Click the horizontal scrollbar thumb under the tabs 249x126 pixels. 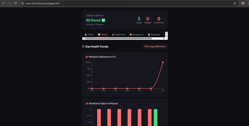click(x=119, y=38)
